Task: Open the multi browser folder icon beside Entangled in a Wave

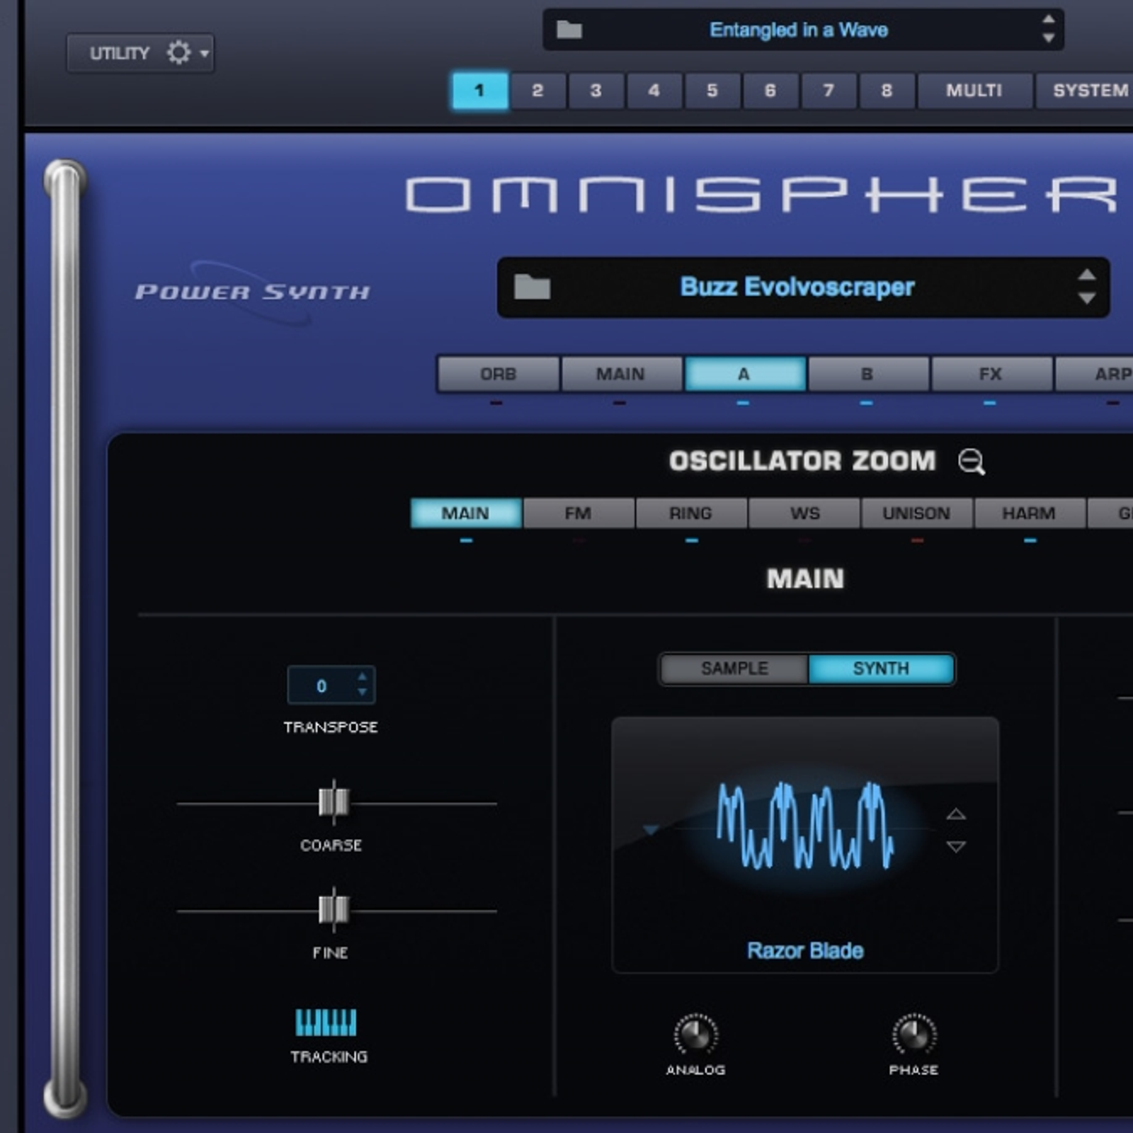Action: [x=569, y=30]
